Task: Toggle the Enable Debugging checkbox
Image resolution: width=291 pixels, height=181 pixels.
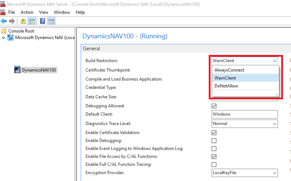Action: click(x=214, y=141)
